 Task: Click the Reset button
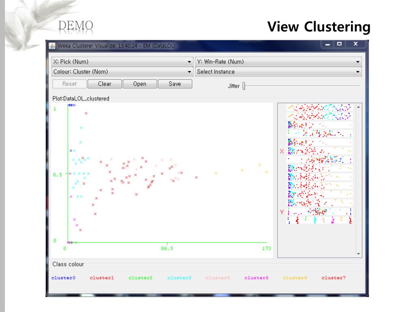tap(69, 84)
